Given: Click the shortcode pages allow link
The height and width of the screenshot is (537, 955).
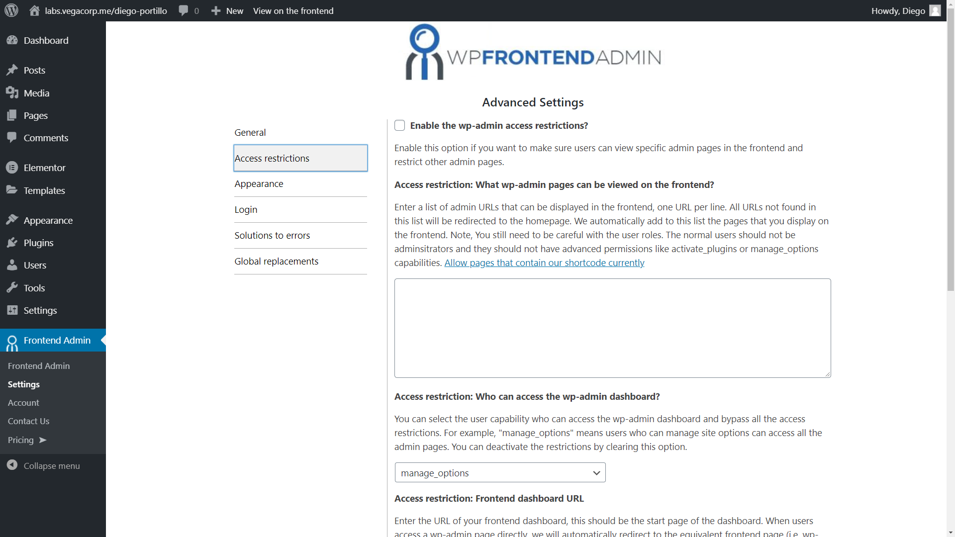Looking at the screenshot, I should [544, 263].
